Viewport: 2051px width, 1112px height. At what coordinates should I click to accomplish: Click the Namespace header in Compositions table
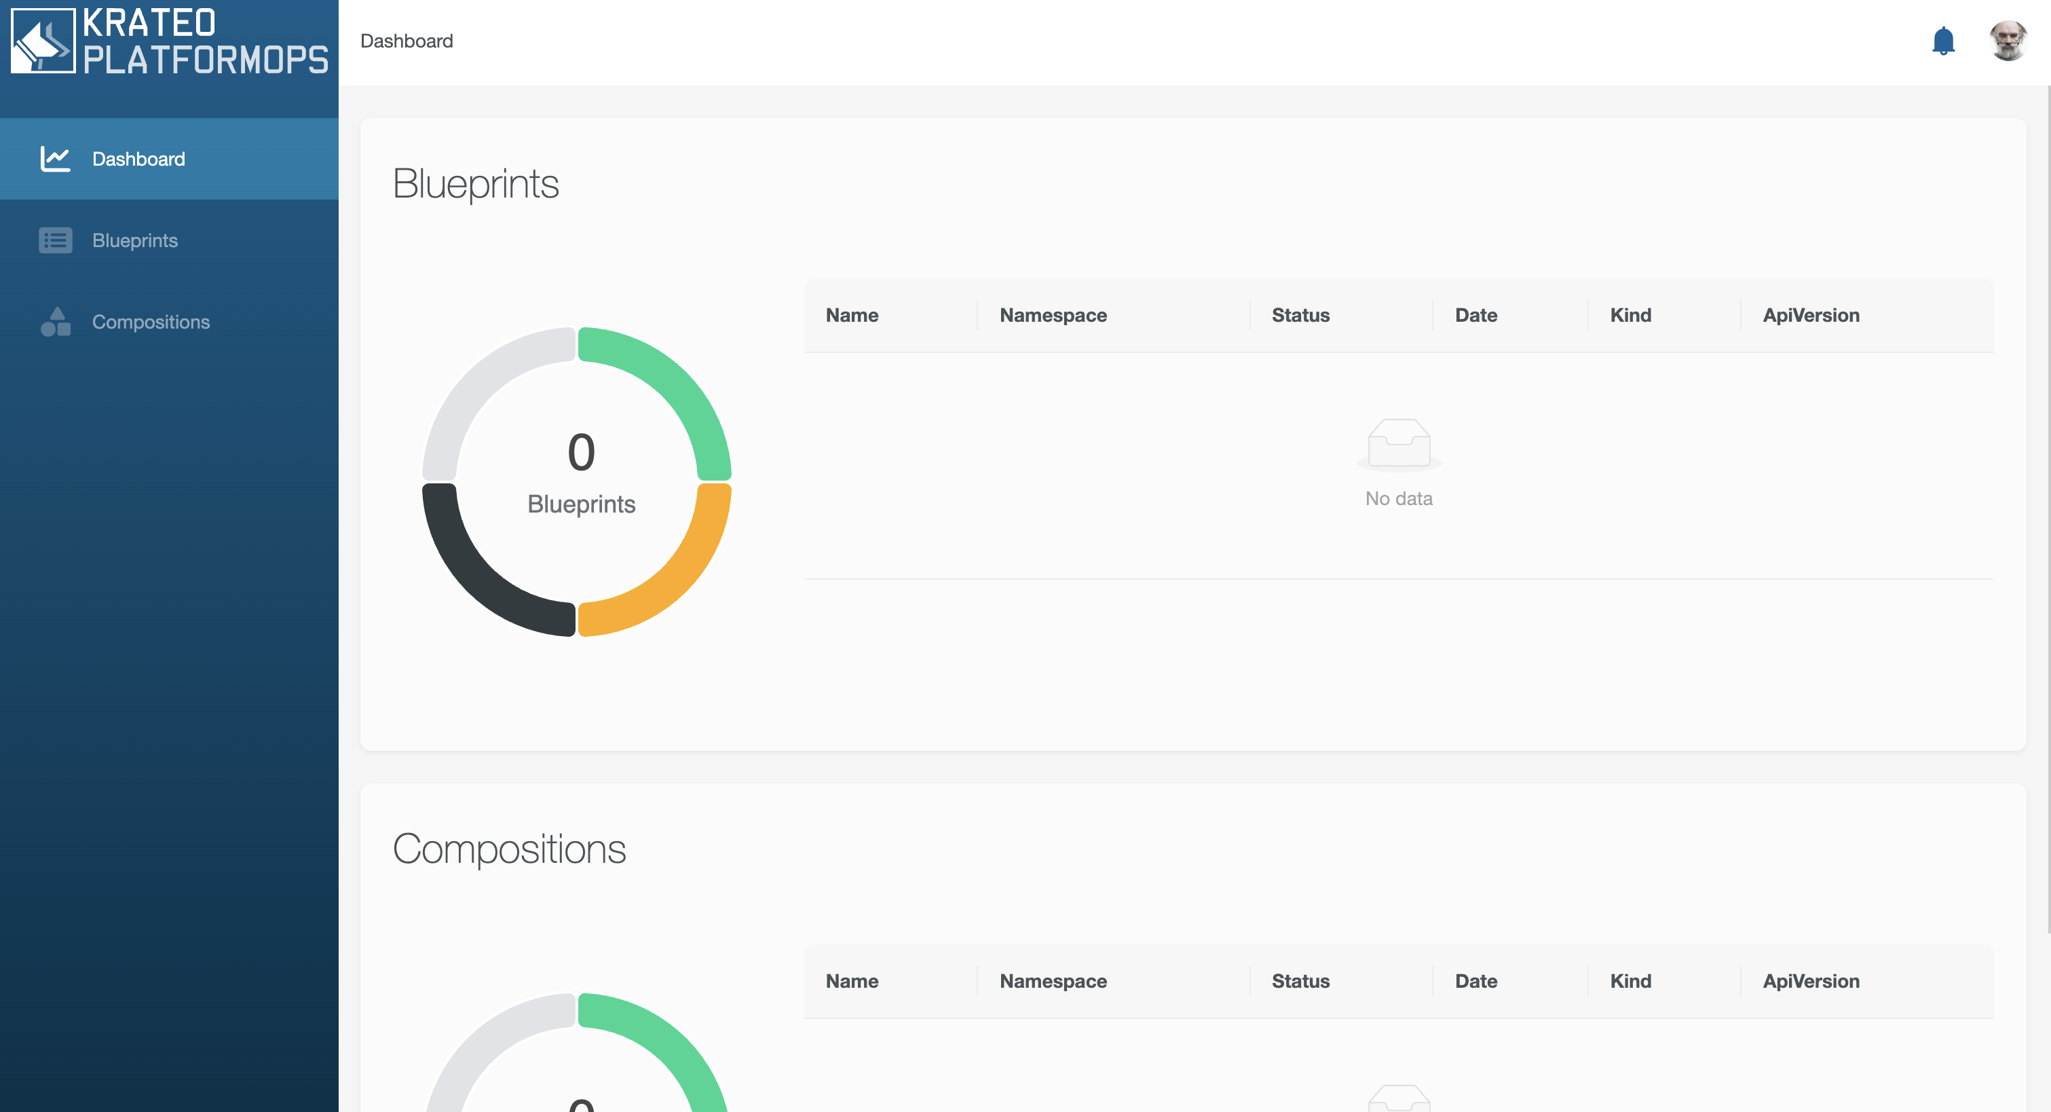click(1053, 982)
